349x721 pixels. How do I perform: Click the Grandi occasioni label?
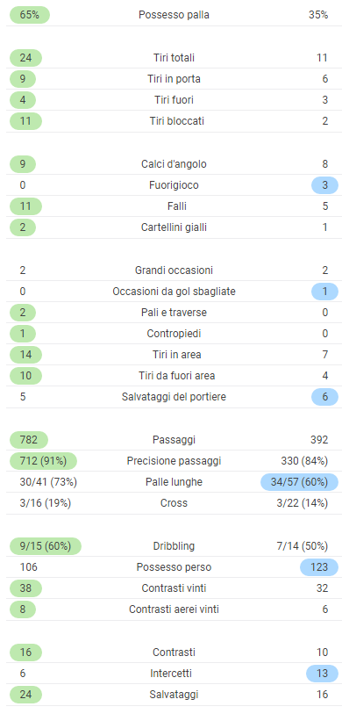[x=174, y=270]
